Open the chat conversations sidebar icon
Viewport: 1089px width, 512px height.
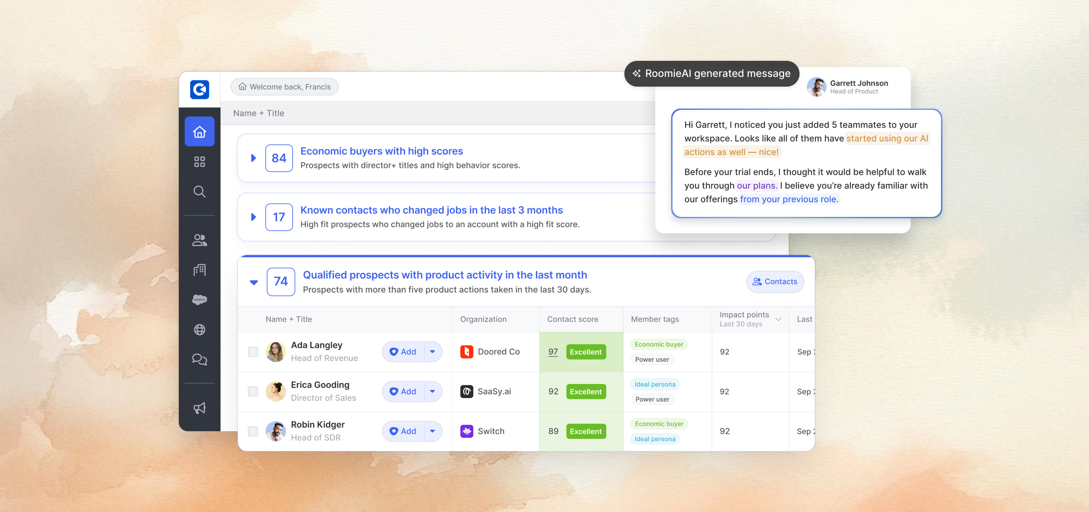click(x=200, y=359)
